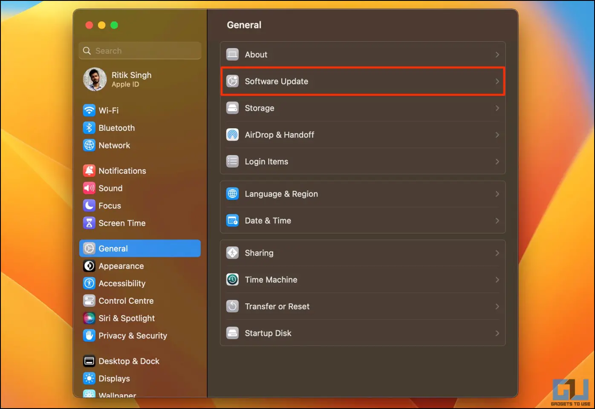Open About via its chevron arrow
Screen dimensions: 595x409
pos(497,55)
